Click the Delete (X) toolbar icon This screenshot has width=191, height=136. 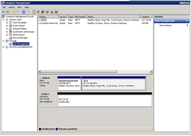click(38, 12)
